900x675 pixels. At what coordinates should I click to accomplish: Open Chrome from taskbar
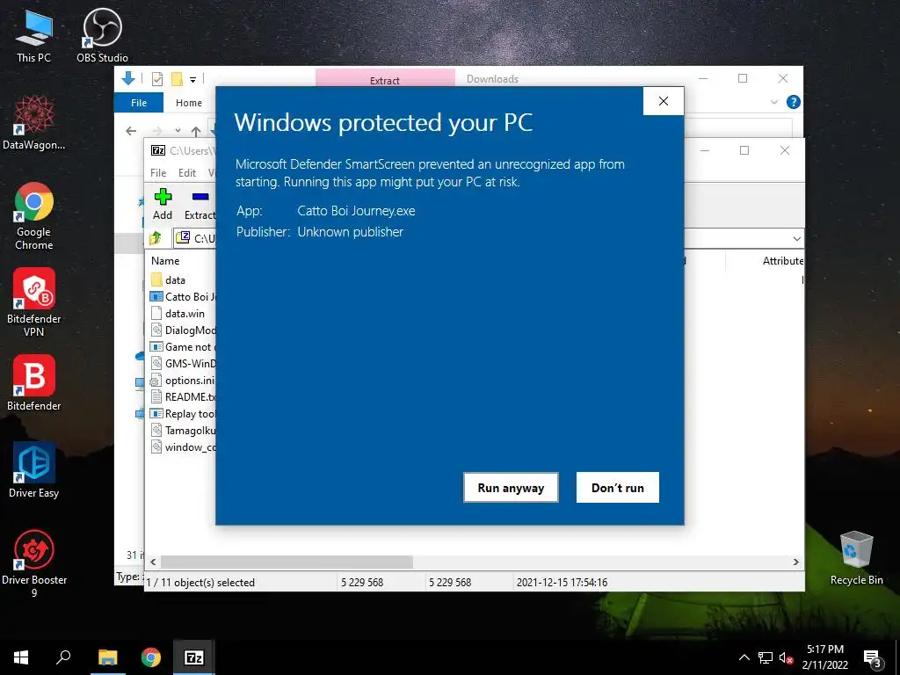151,657
